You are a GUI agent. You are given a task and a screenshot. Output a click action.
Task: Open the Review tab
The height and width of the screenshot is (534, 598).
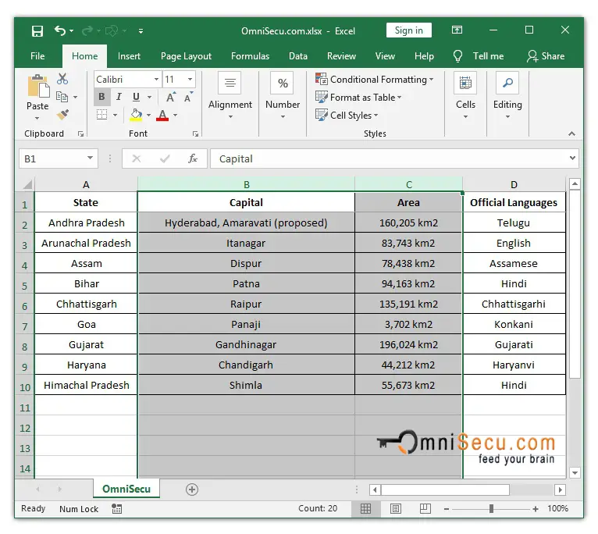(x=341, y=56)
